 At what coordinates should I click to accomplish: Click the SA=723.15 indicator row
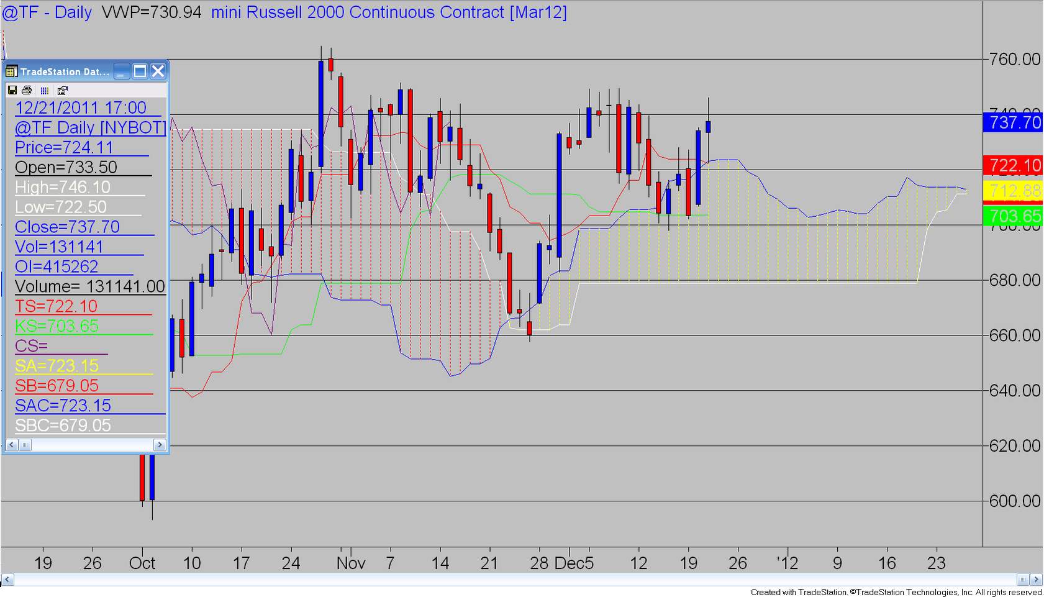point(57,366)
